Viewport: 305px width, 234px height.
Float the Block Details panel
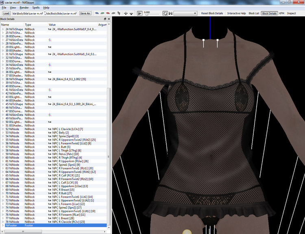pyautogui.click(x=105, y=19)
